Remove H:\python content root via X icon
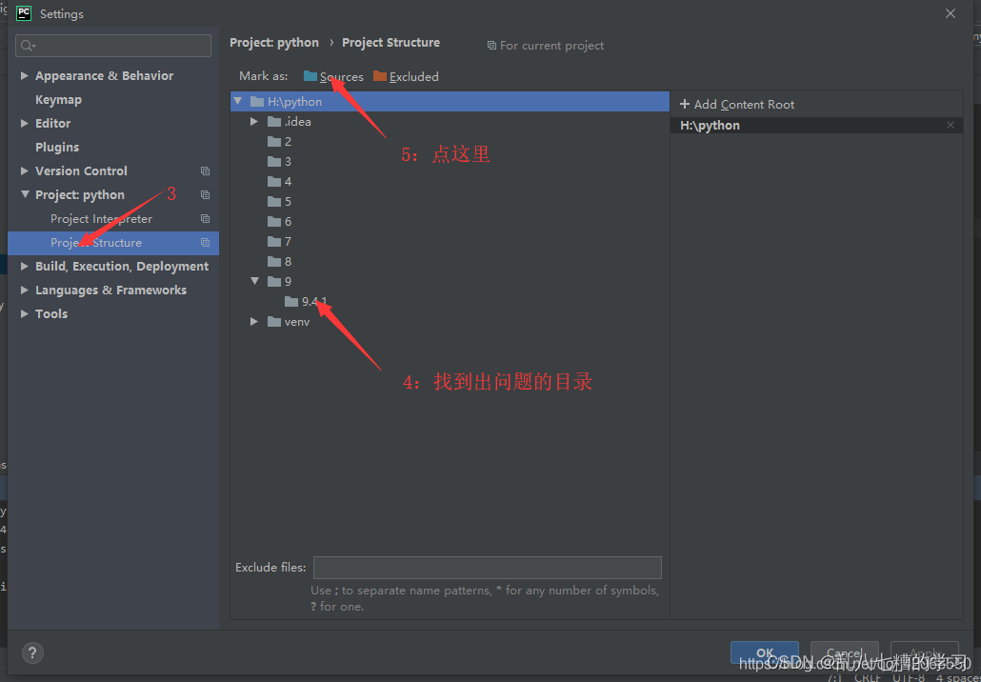 (x=950, y=124)
